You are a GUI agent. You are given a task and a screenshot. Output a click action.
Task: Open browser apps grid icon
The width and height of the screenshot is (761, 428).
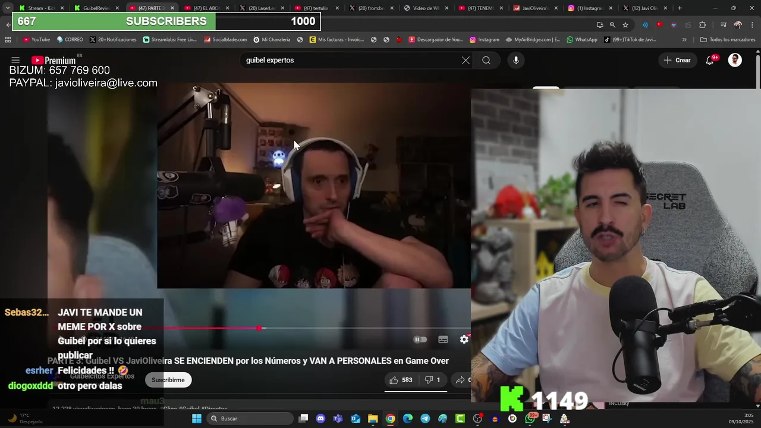(x=8, y=40)
